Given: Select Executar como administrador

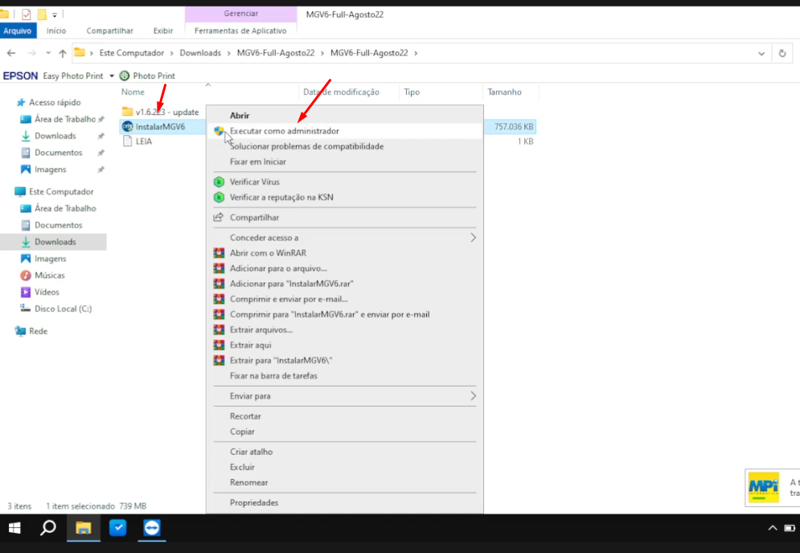Looking at the screenshot, I should click(x=284, y=131).
